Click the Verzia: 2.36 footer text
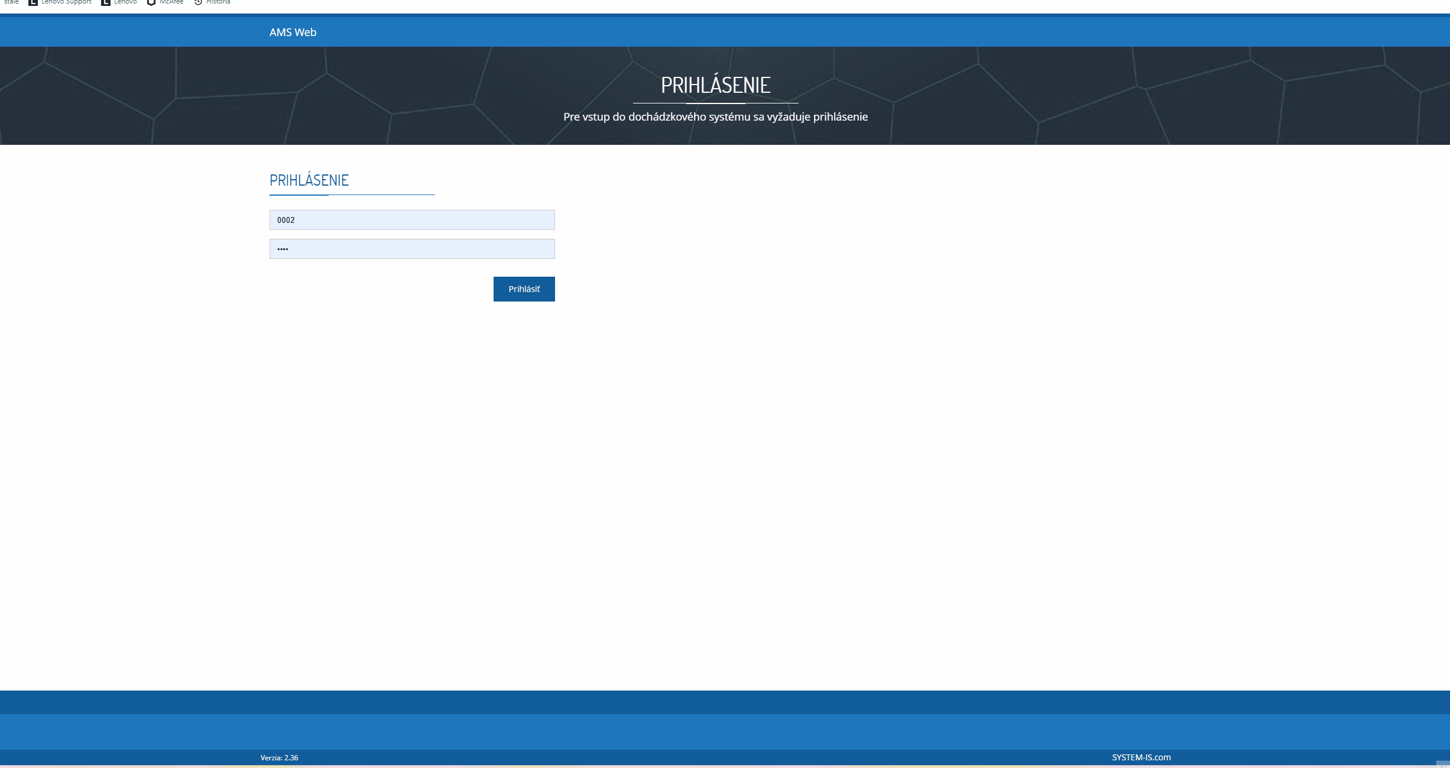Screen dimensions: 1450x768 (x=279, y=758)
